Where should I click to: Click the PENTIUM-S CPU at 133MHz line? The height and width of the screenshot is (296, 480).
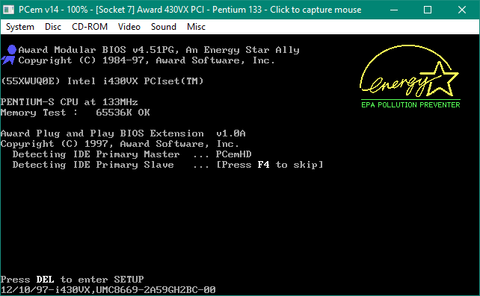click(x=70, y=102)
